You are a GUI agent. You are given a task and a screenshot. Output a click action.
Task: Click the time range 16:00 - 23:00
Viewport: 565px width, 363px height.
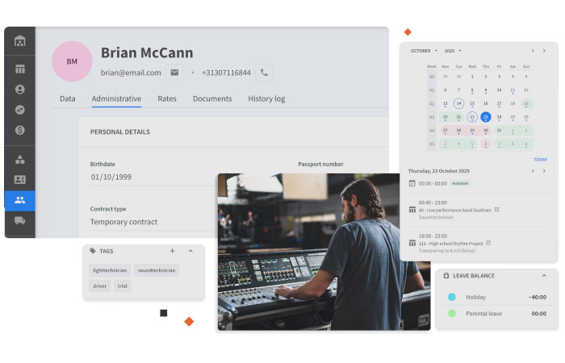pos(433,236)
